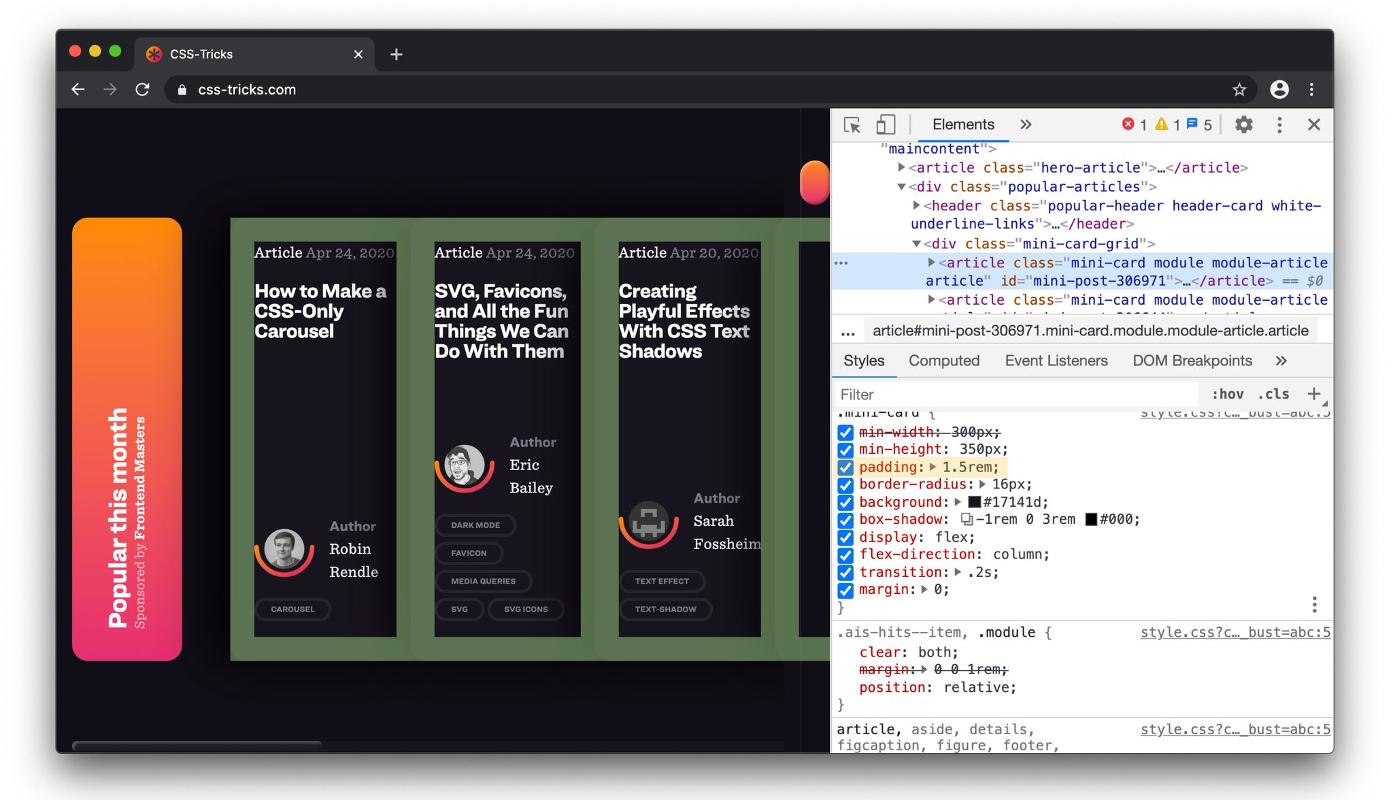Image resolution: width=1393 pixels, height=800 pixels.
Task: Open the Event Listeners tab
Action: coord(1056,361)
